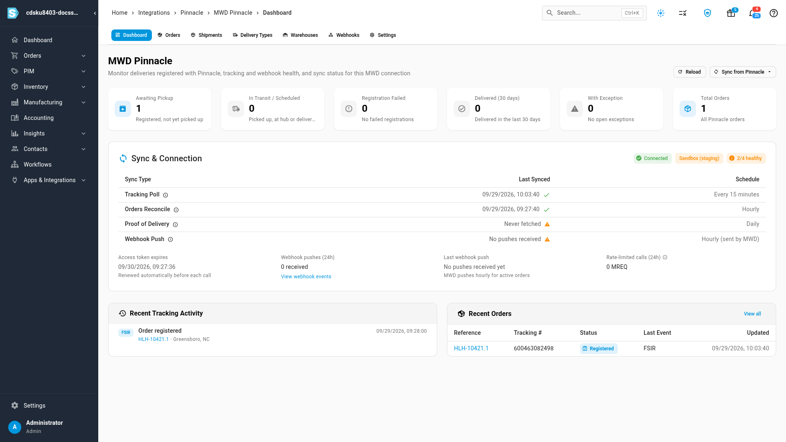
Task: Click the Sandbox (staging) badge
Action: click(699, 158)
